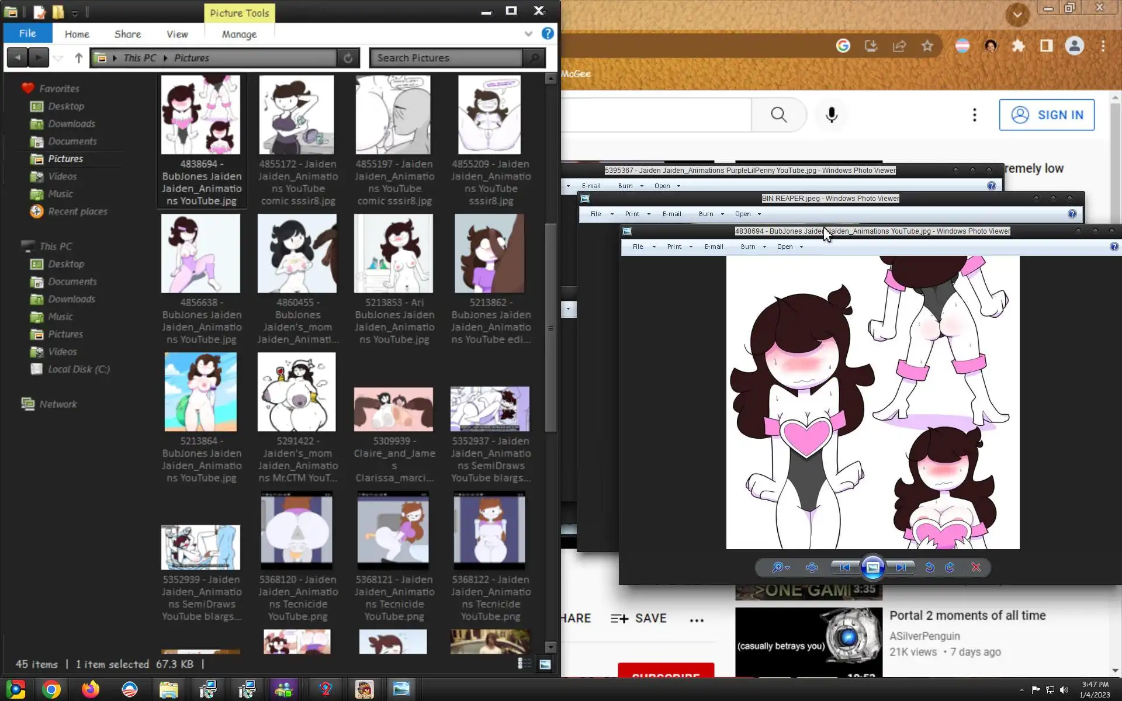Expand the Explorer ribbon with the chevron
Viewport: 1122px width, 701px height.
(x=528, y=34)
